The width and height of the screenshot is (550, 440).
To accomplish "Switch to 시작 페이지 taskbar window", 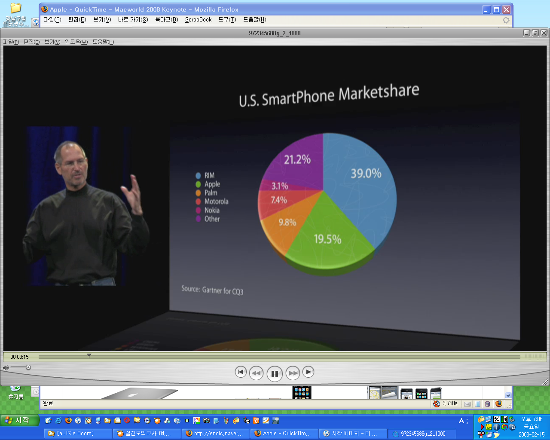I will click(x=353, y=434).
